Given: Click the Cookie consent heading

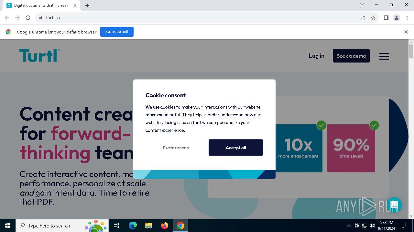Looking at the screenshot, I should click(x=166, y=95).
